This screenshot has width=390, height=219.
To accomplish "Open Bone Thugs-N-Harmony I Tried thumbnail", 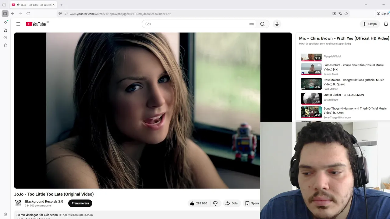I will click(311, 112).
